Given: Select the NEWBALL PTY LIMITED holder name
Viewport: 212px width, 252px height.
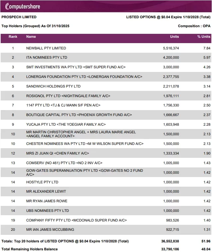Looking at the screenshot, I should click(46, 48).
